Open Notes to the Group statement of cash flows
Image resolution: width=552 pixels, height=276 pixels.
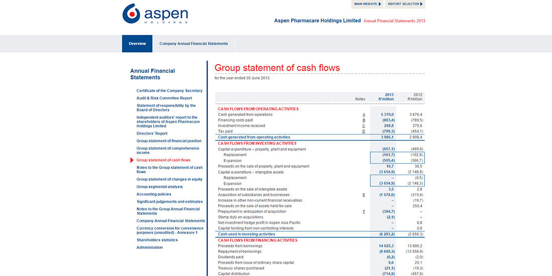coord(170,170)
